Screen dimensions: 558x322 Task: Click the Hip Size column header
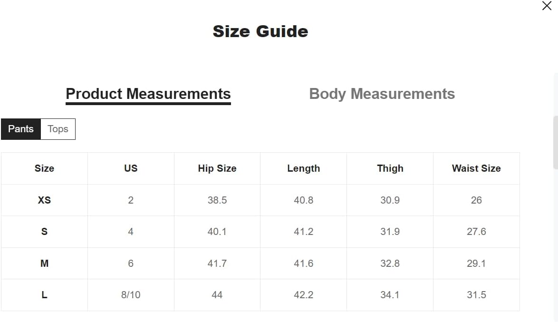point(217,168)
